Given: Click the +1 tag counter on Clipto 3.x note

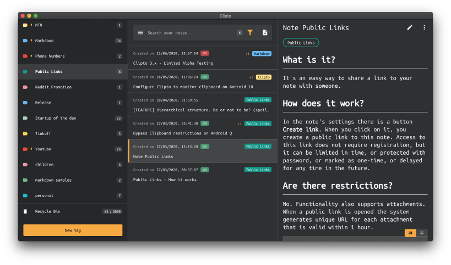Looking at the screenshot, I should click(247, 54).
